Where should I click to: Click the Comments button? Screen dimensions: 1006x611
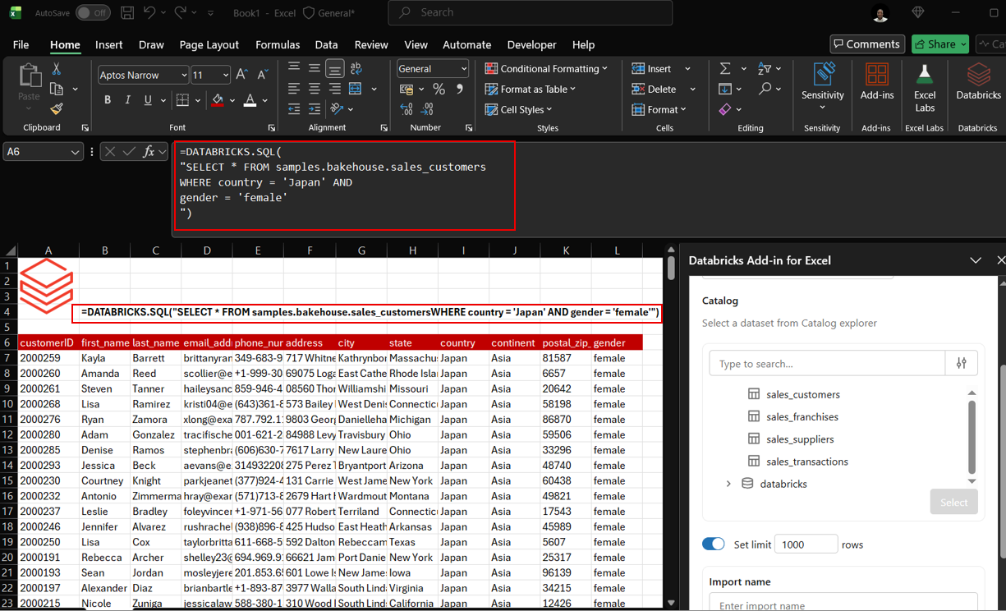coord(867,44)
